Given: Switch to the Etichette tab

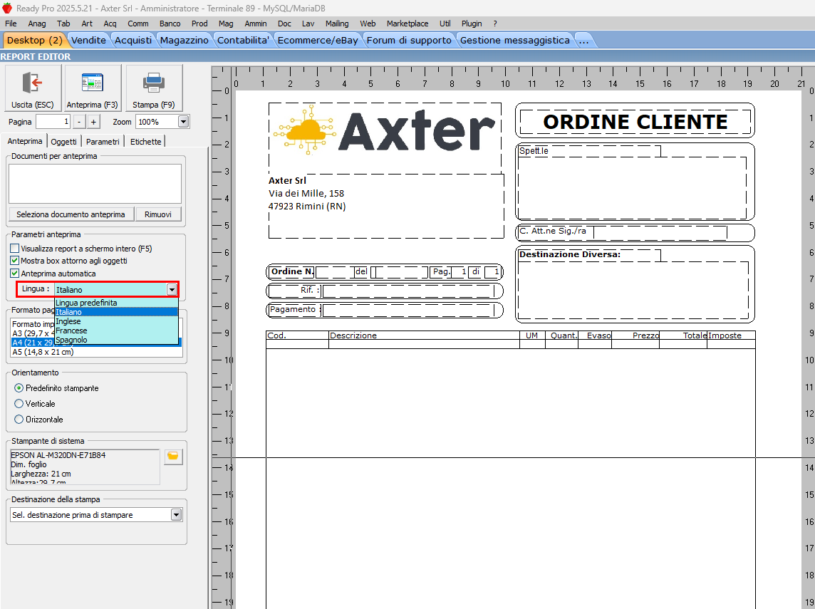Looking at the screenshot, I should [145, 141].
